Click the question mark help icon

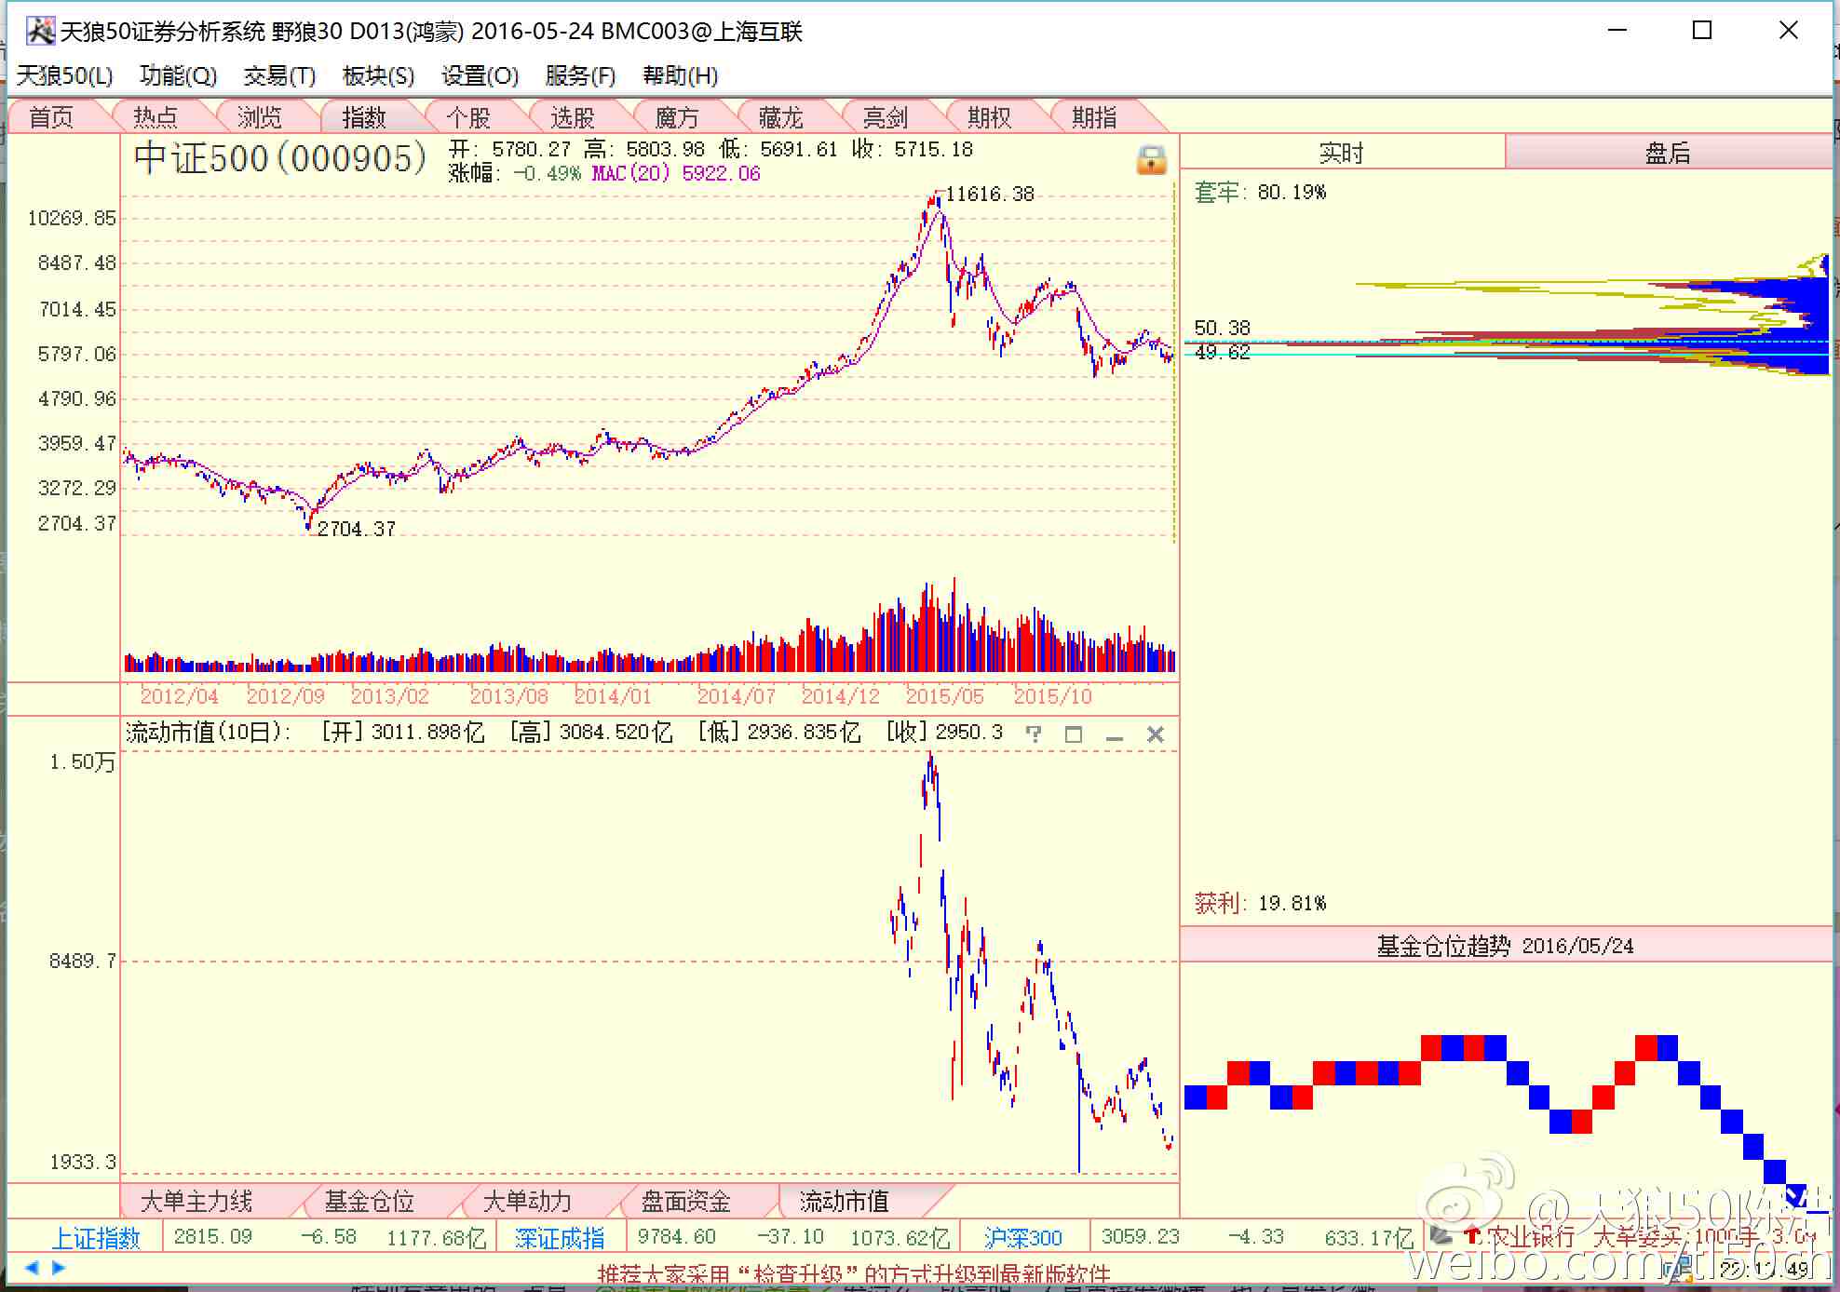(x=1034, y=733)
